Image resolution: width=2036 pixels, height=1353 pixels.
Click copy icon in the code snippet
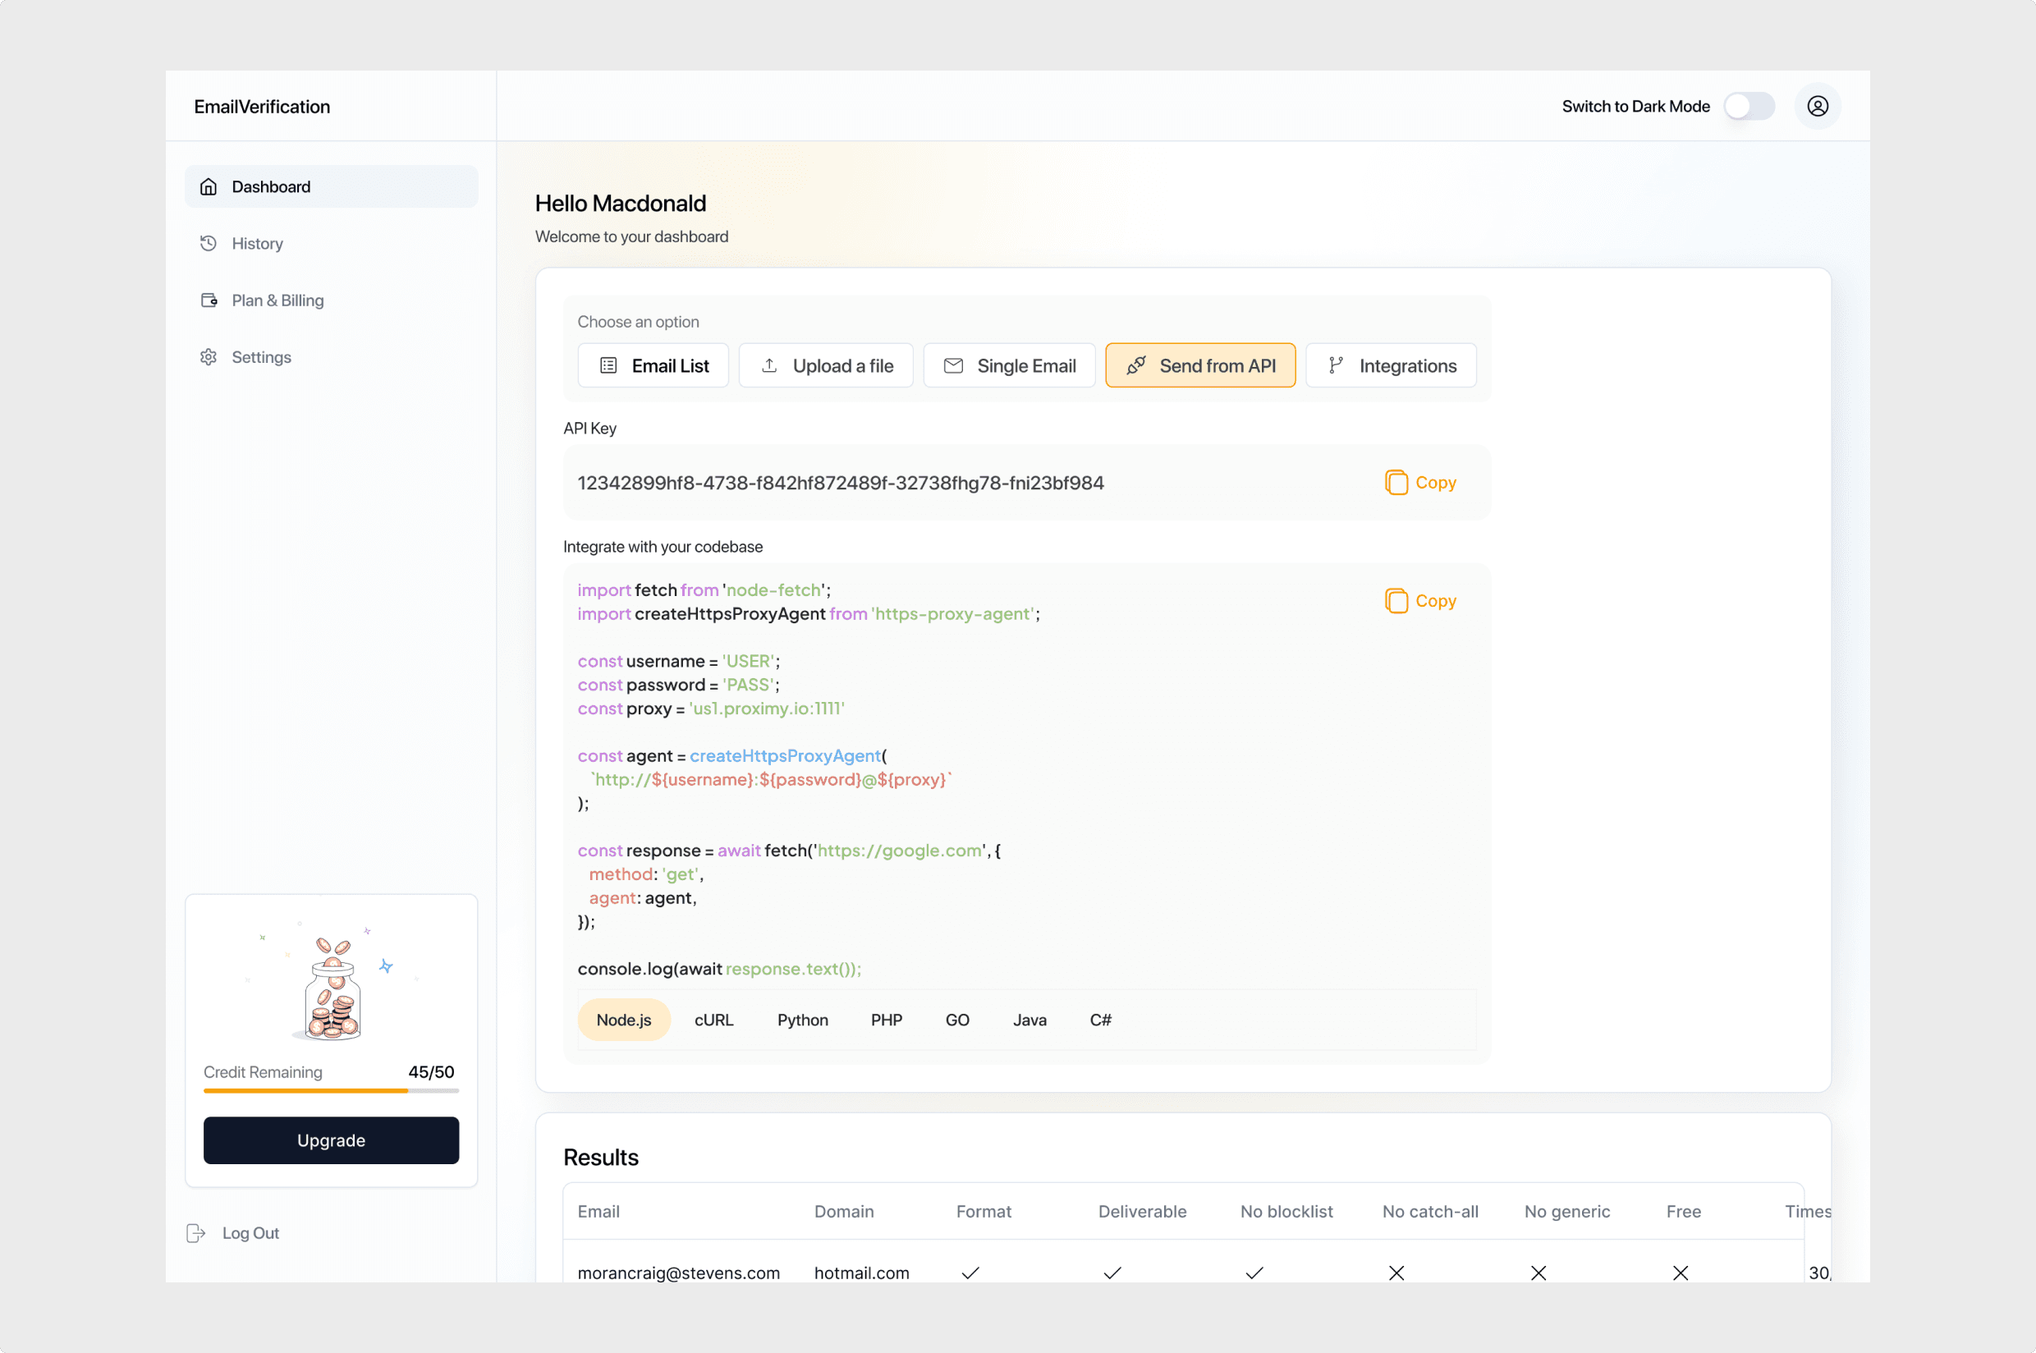point(1396,601)
